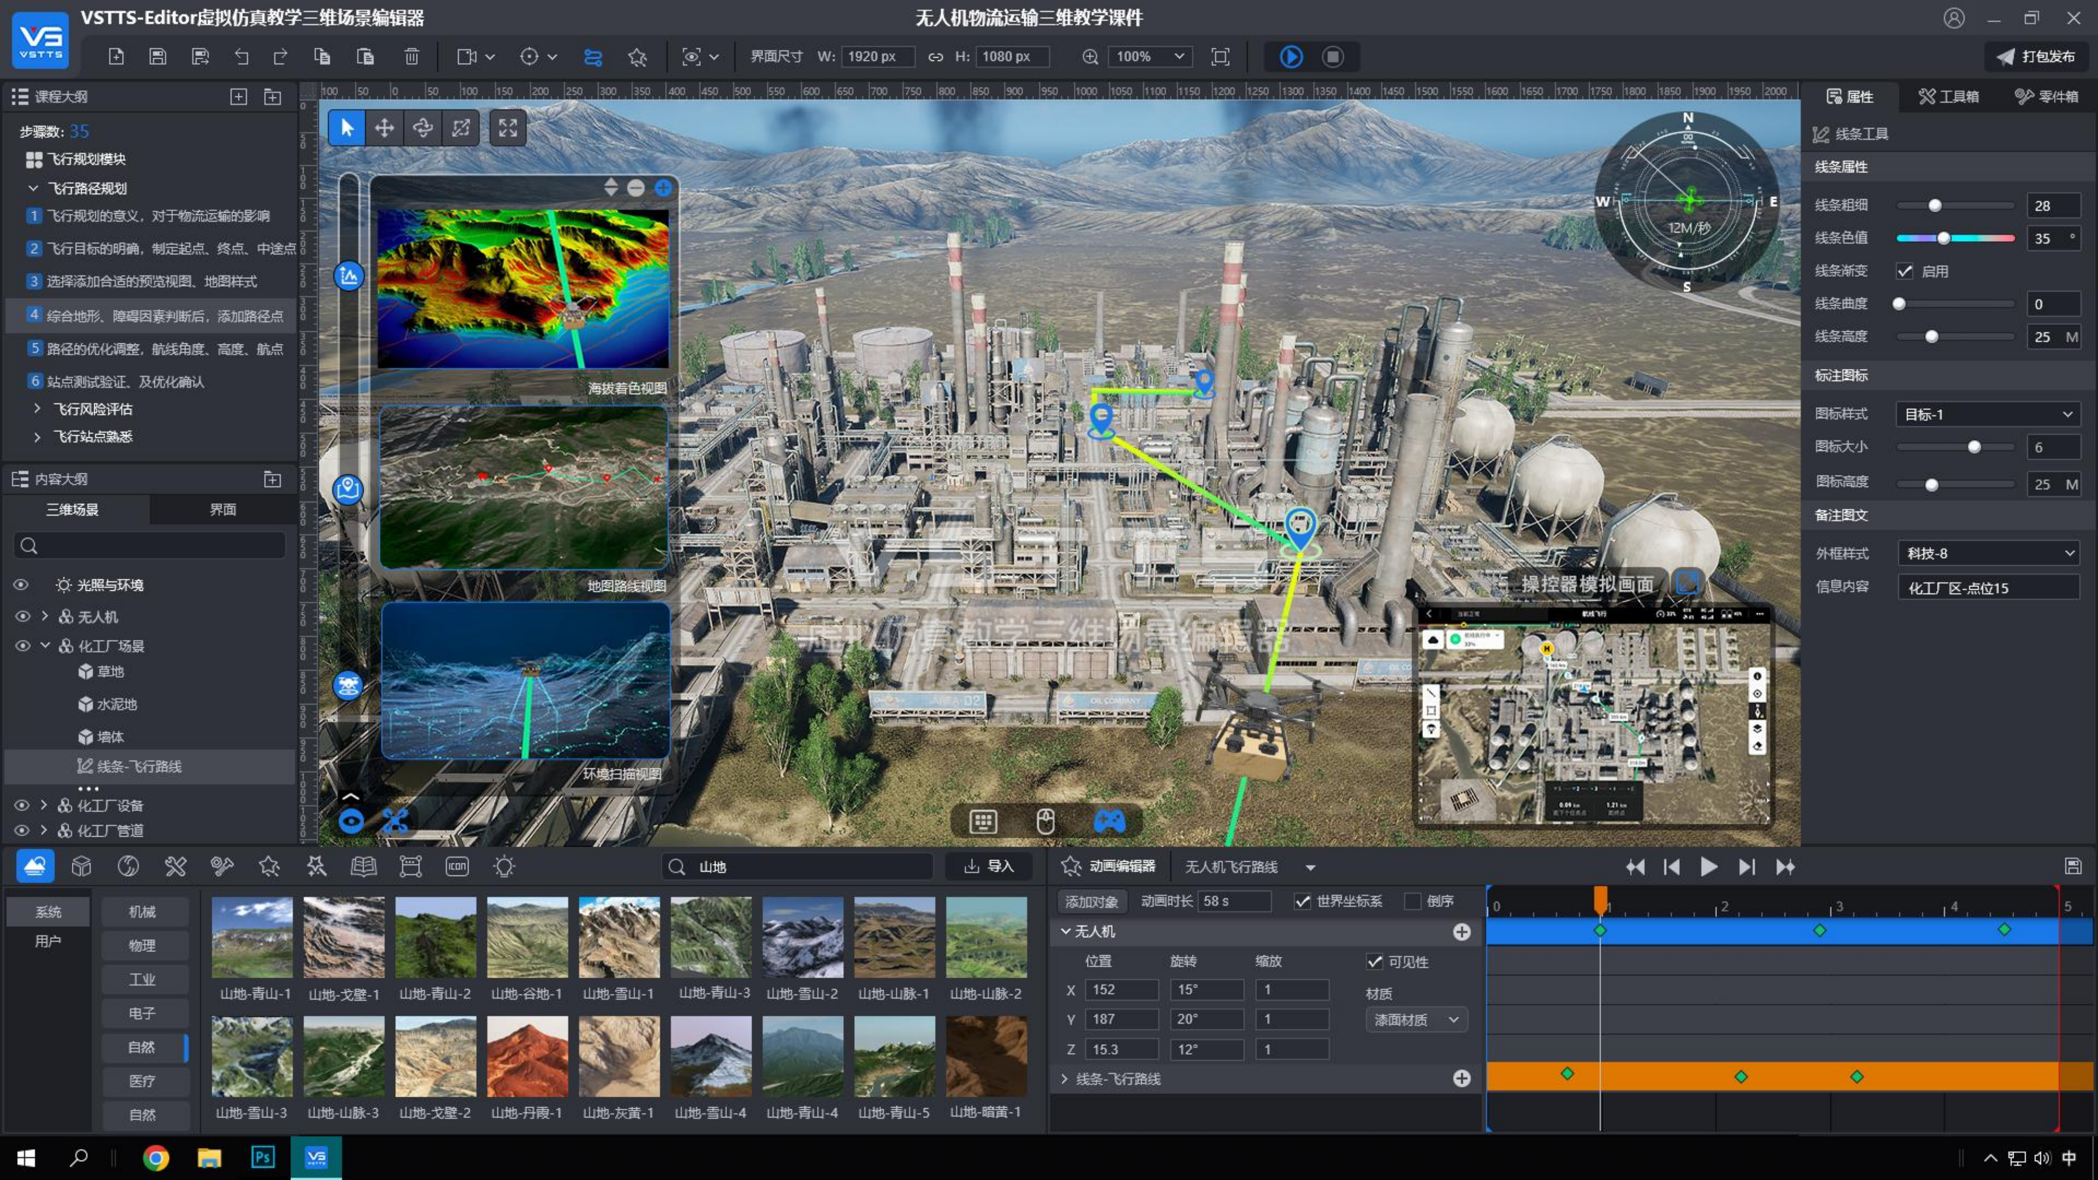Start preview with the blue play button
2098x1180 pixels.
(x=1291, y=56)
